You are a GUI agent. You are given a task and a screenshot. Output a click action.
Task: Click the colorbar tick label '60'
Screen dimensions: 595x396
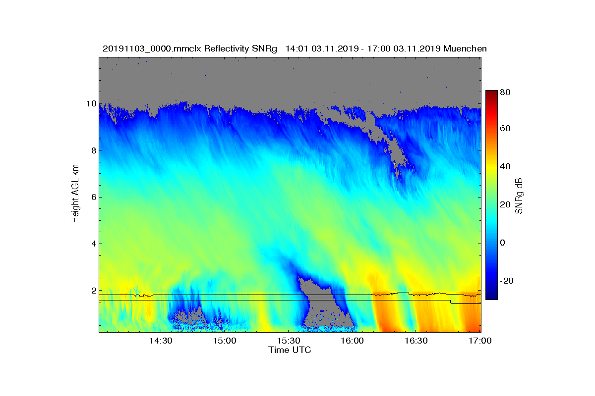coord(506,129)
